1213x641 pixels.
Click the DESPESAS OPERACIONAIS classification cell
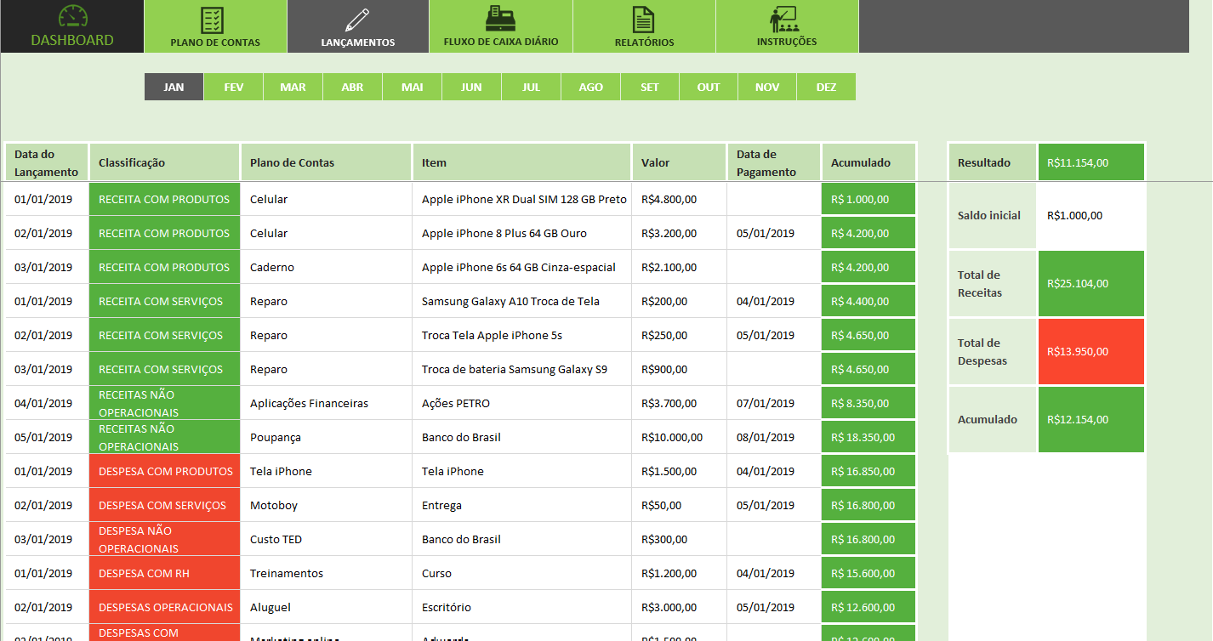(x=164, y=607)
